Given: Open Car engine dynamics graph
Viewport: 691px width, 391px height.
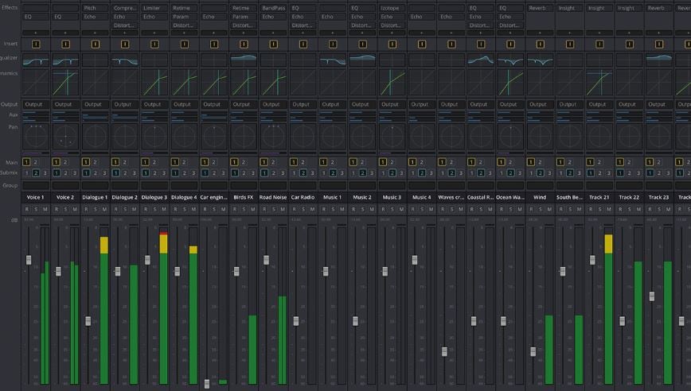Looking at the screenshot, I should click(x=213, y=82).
